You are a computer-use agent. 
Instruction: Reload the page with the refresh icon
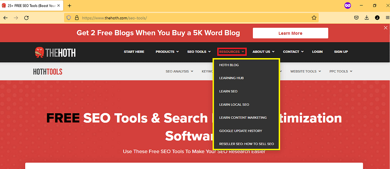tap(26, 18)
